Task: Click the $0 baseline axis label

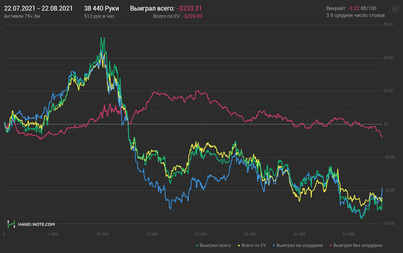Action: pos(386,124)
